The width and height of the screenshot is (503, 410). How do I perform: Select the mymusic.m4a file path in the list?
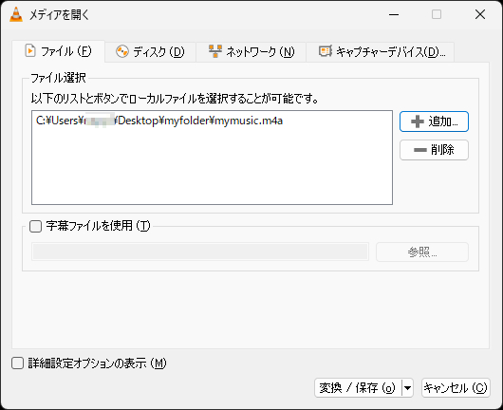click(159, 121)
